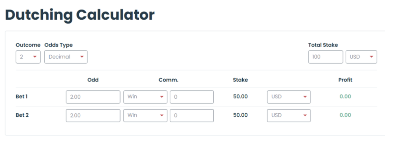Viewport: 405px width, 142px height.
Task: Click the Bet 2 stake value 50.00
Action: [x=240, y=115]
